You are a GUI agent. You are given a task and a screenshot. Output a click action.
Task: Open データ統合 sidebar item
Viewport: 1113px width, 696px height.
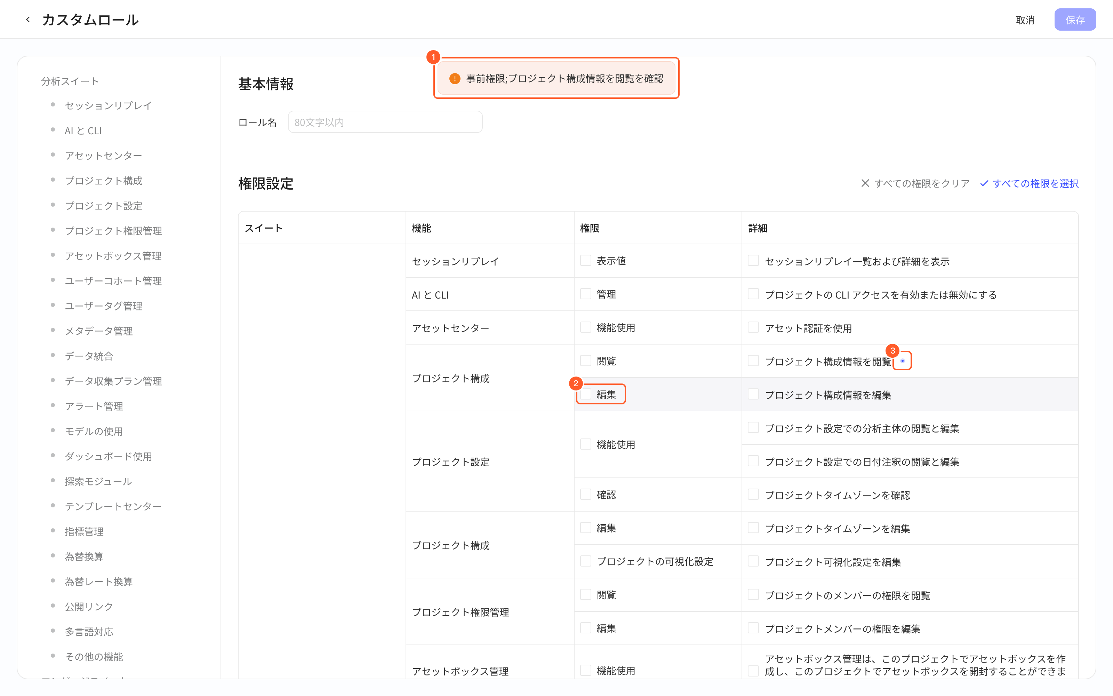pos(89,356)
